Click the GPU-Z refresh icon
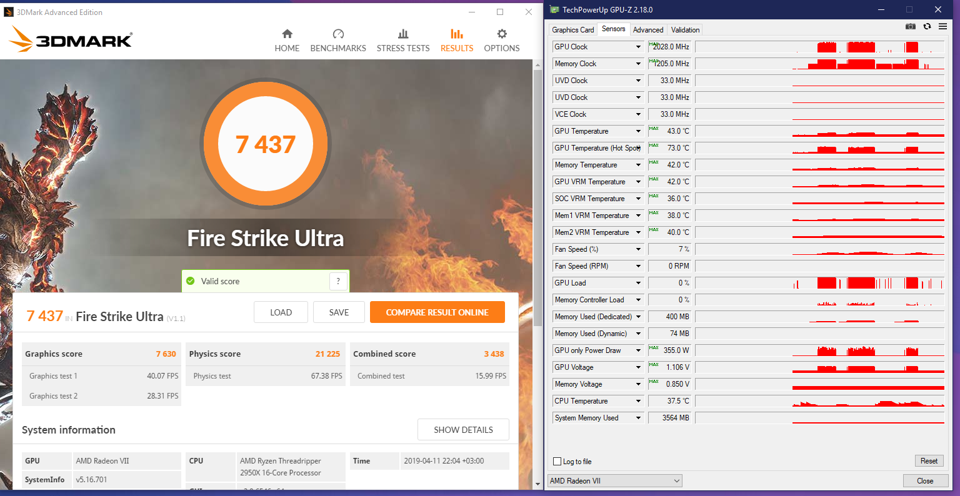Viewport: 960px width, 496px height. point(927,26)
